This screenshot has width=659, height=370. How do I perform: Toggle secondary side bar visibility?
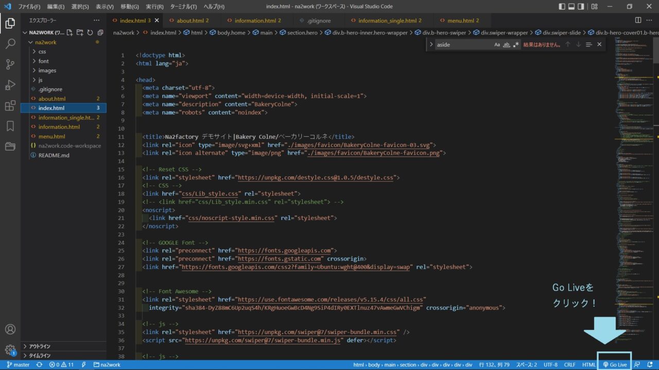click(581, 6)
